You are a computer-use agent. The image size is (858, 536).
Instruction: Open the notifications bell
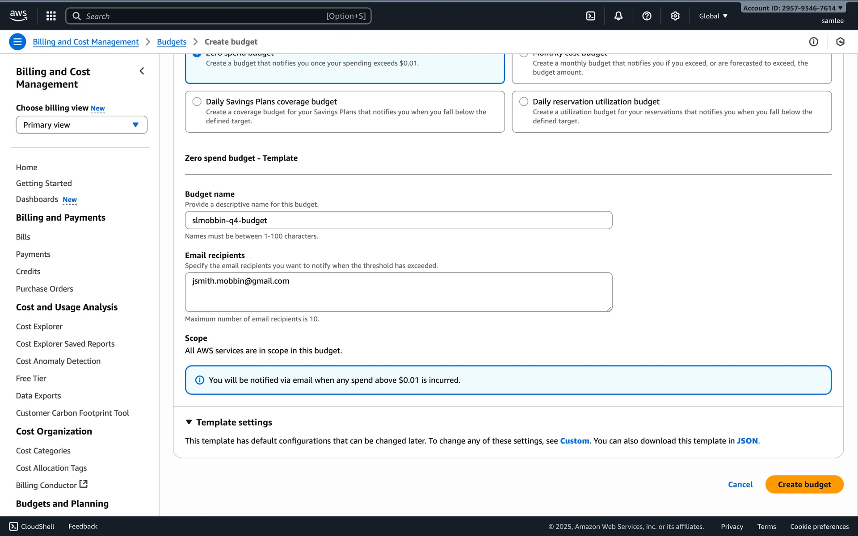click(618, 16)
